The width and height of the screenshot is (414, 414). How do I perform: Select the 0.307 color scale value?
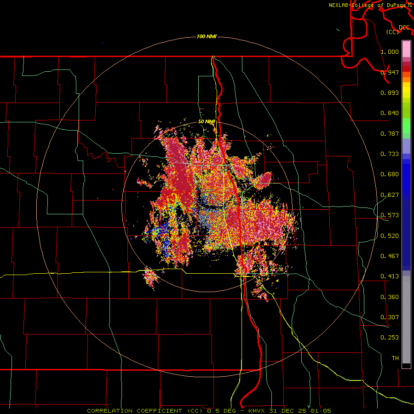pos(390,317)
